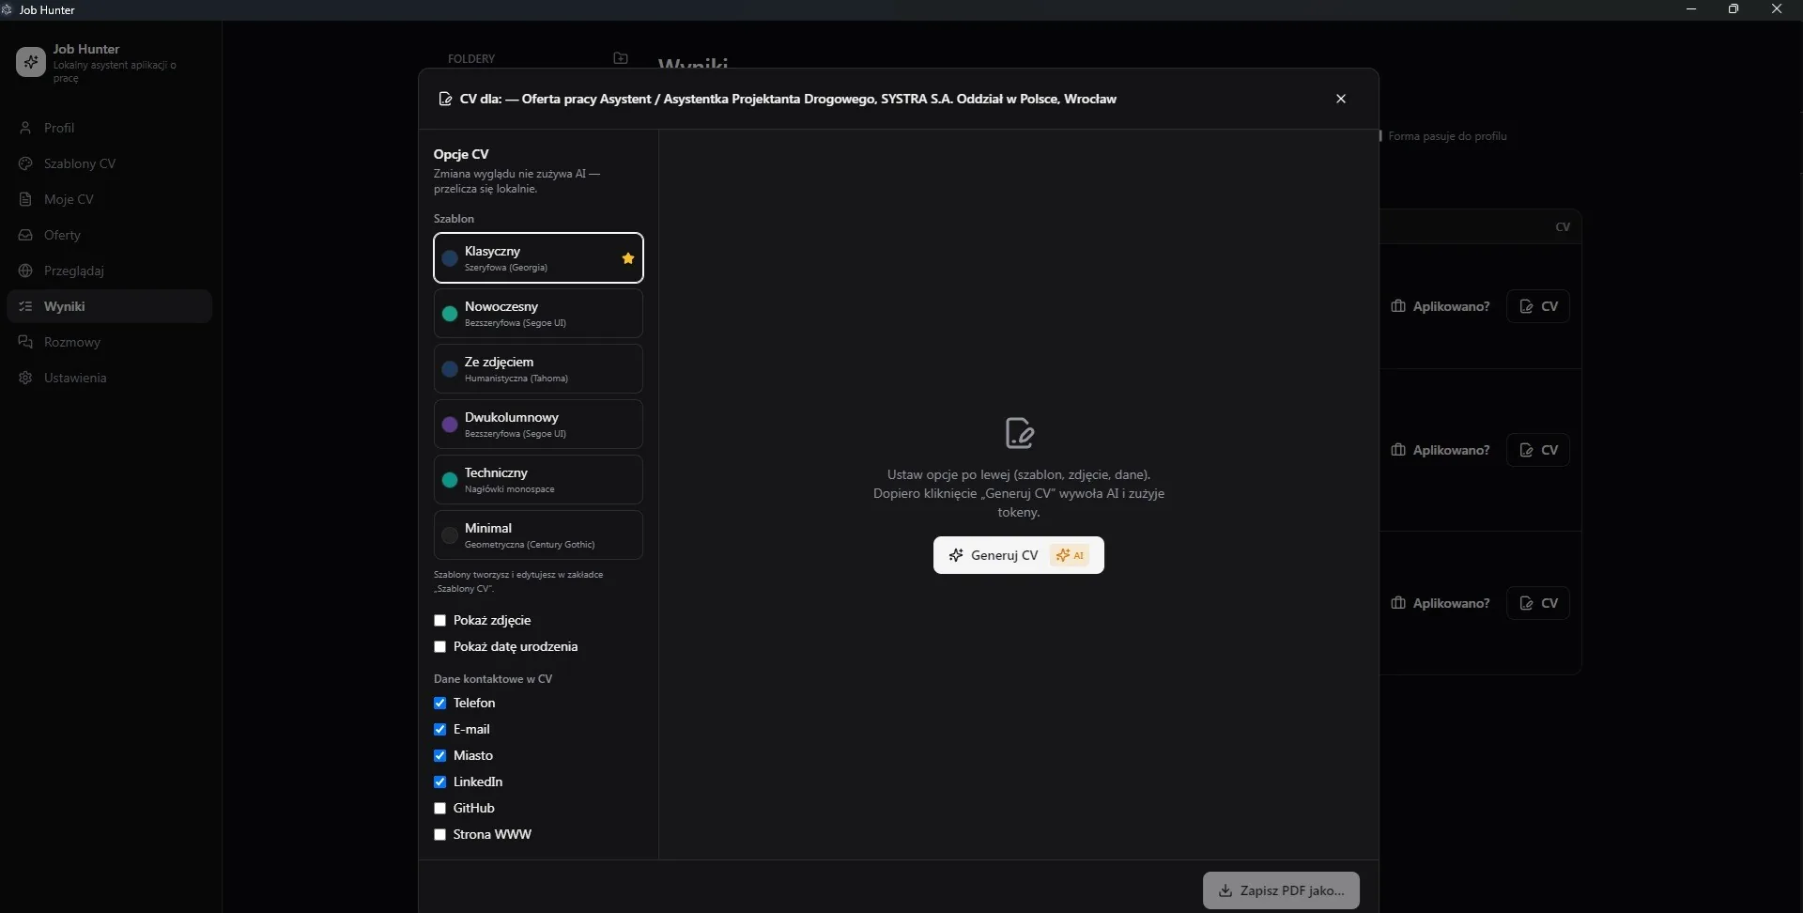
Task: Select the Techniczny template
Action: pos(538,480)
